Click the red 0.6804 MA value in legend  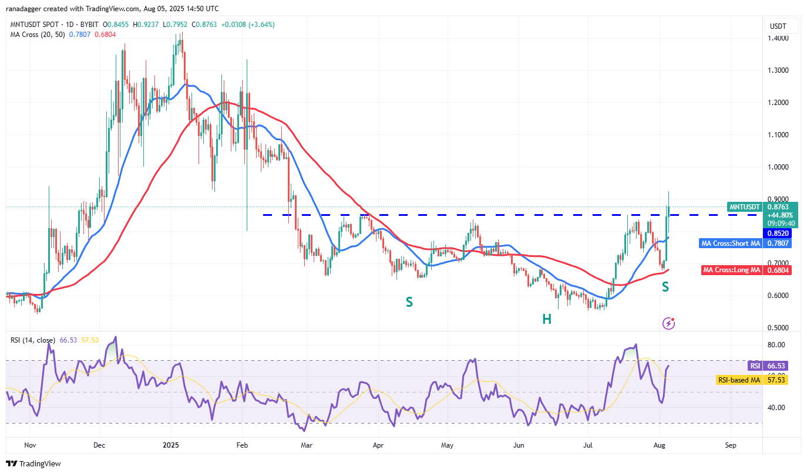(105, 35)
